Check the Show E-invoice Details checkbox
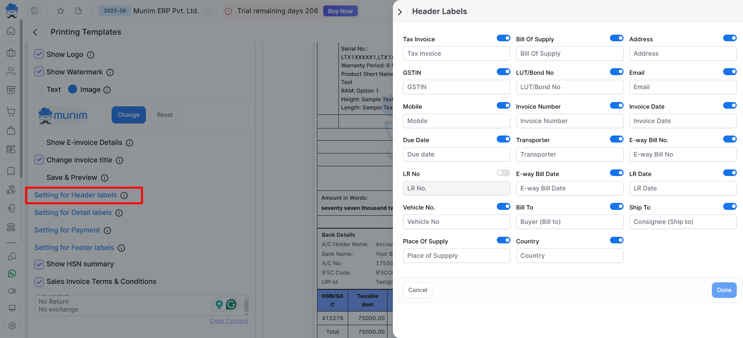Viewport: 743px width, 338px height. (39, 143)
